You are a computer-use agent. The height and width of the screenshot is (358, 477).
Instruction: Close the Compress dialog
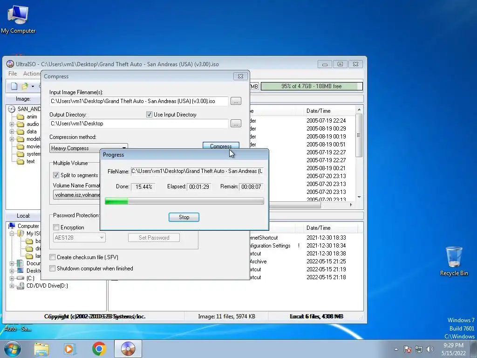click(240, 76)
